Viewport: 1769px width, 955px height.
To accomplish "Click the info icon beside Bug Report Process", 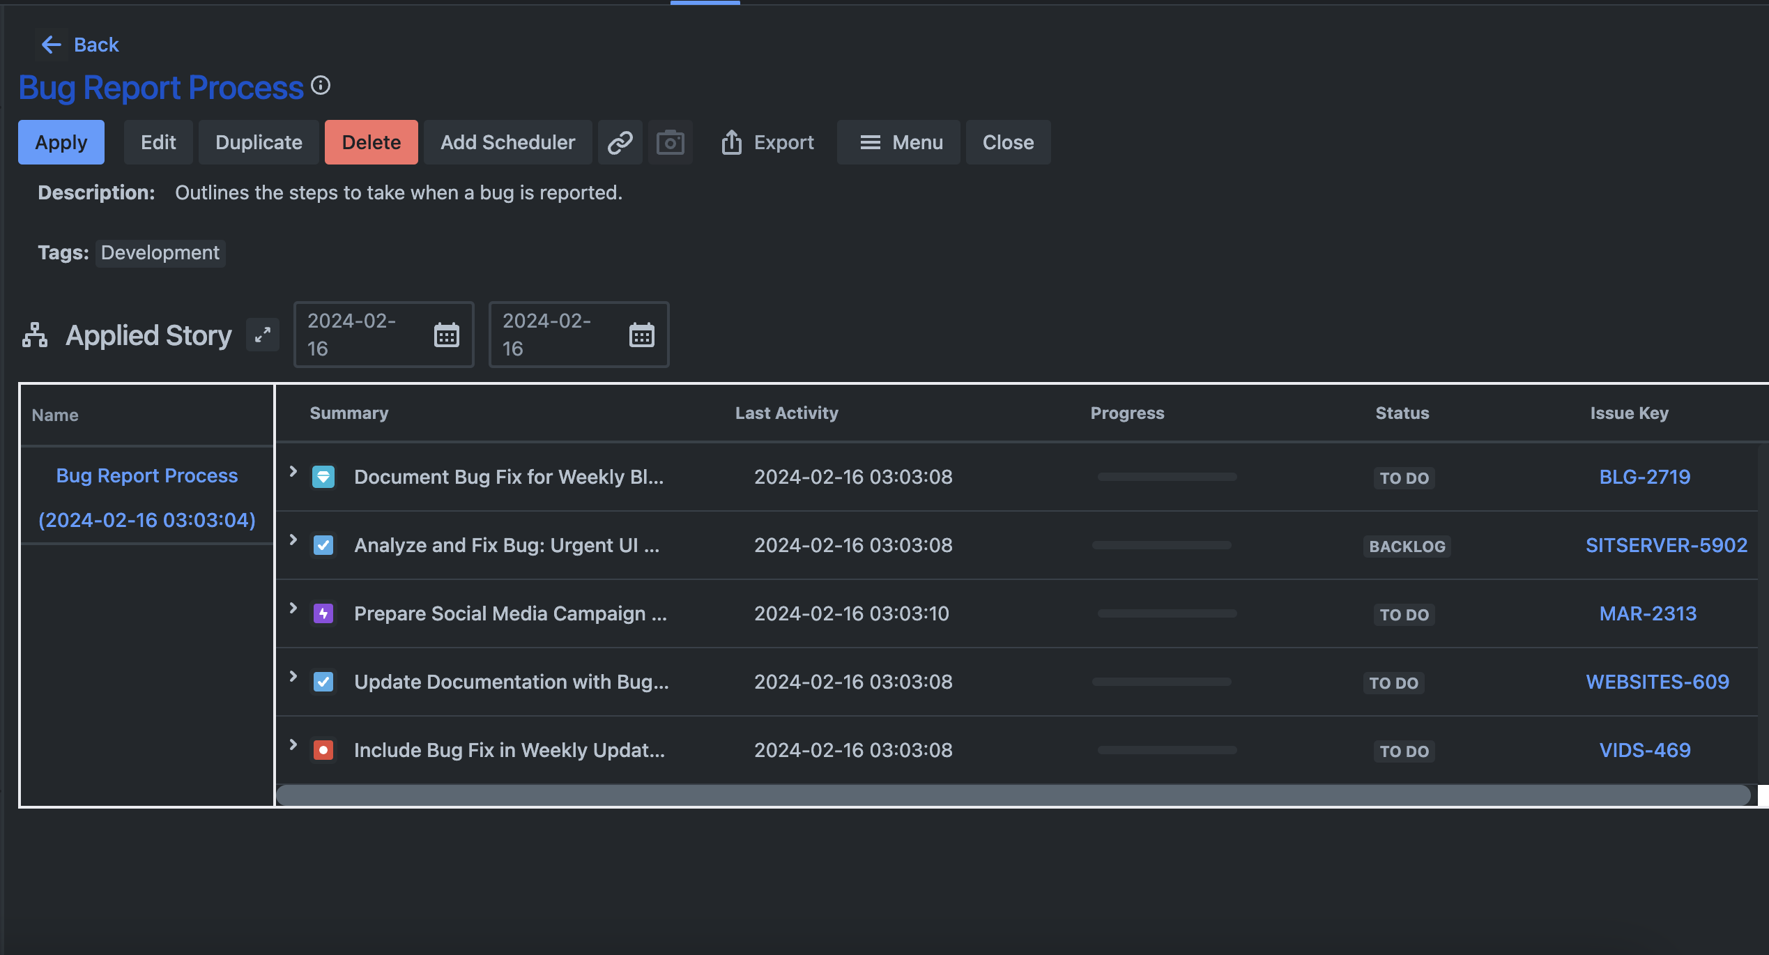I will coord(321,85).
